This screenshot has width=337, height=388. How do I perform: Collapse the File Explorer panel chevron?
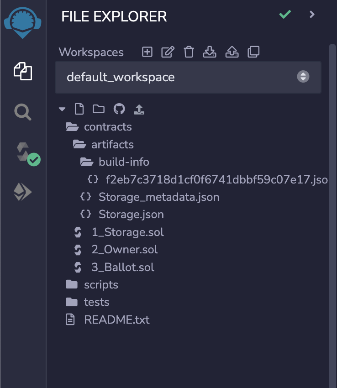[x=312, y=15]
